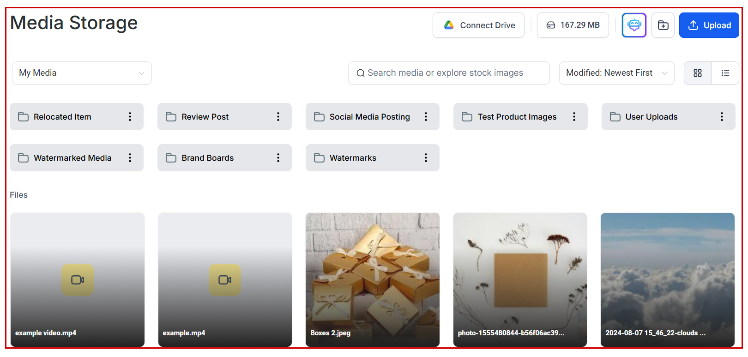Viewport: 748px width, 357px height.
Task: Open three-dot menu for Brand Boards folder
Action: pos(278,158)
